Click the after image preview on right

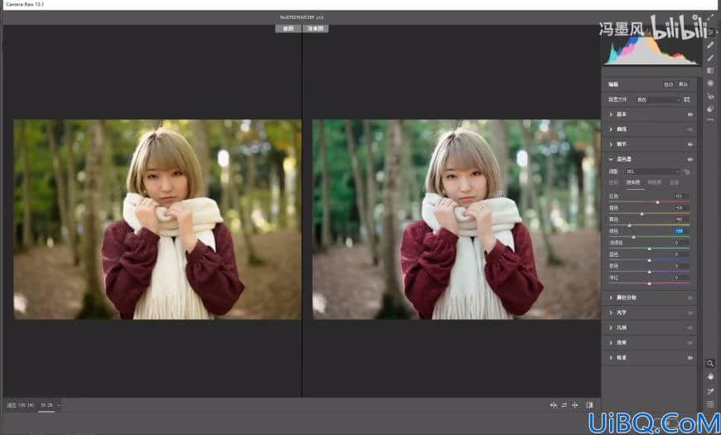point(457,220)
